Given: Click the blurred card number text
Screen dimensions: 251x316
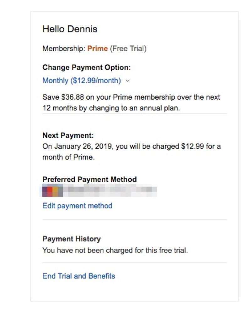Looking at the screenshot, I should 110,190.
